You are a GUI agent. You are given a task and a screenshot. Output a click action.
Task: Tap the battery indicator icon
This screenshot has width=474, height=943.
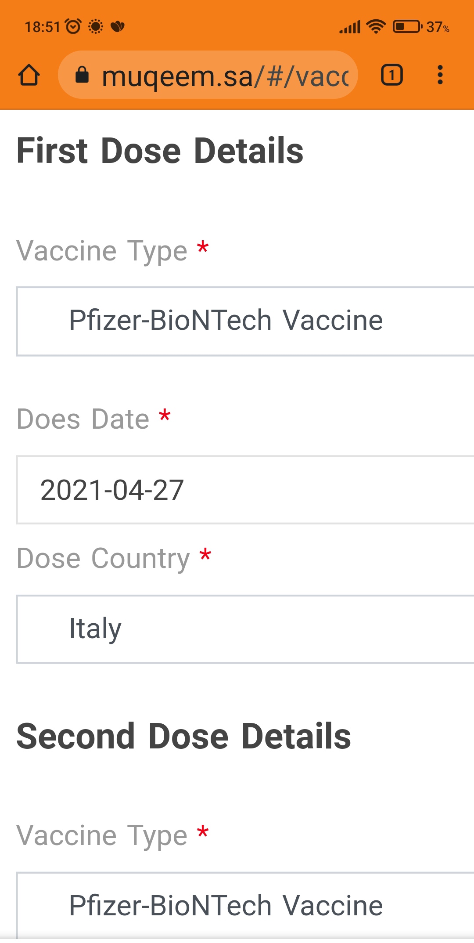coord(407,27)
